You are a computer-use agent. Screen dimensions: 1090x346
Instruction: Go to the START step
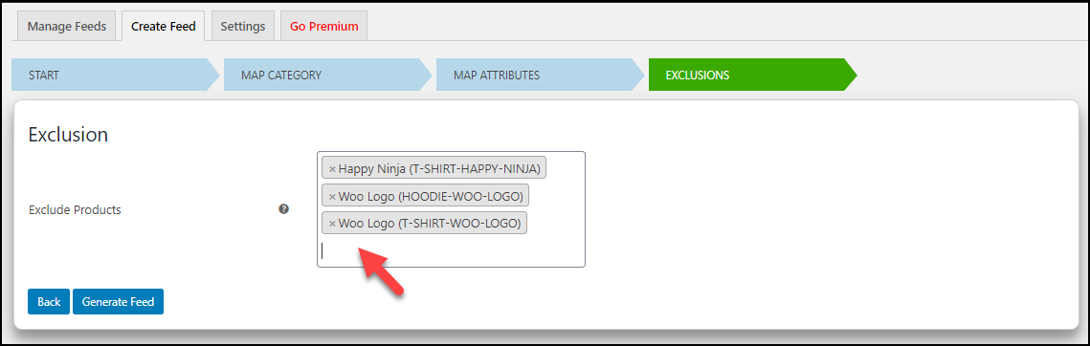point(116,76)
